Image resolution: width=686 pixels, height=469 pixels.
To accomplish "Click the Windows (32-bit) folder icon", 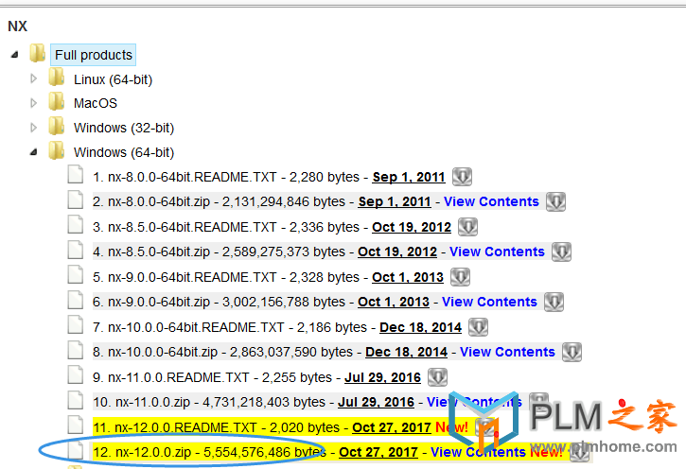I will pyautogui.click(x=57, y=127).
